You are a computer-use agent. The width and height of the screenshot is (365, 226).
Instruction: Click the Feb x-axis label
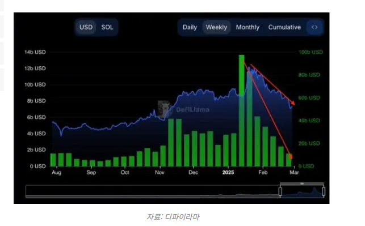(263, 172)
